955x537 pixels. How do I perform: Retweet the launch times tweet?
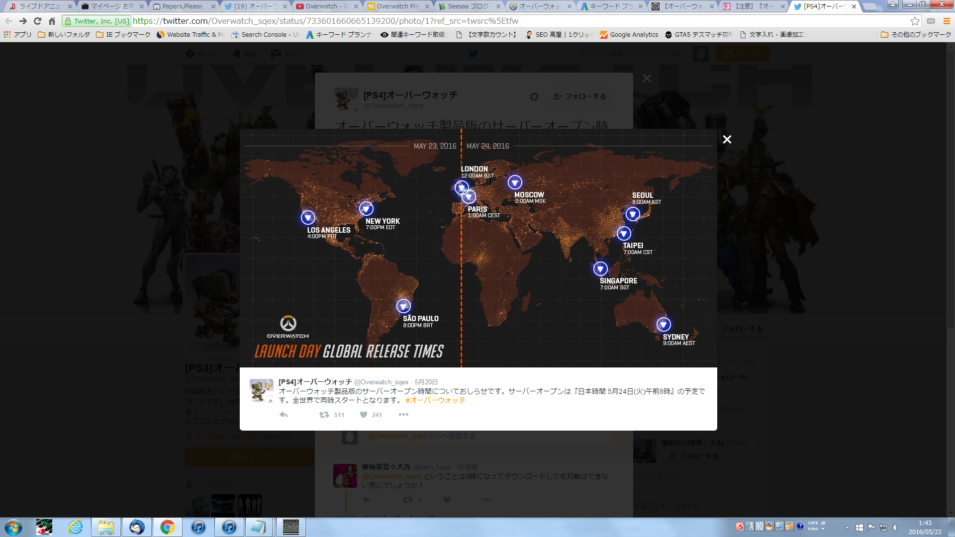click(324, 415)
